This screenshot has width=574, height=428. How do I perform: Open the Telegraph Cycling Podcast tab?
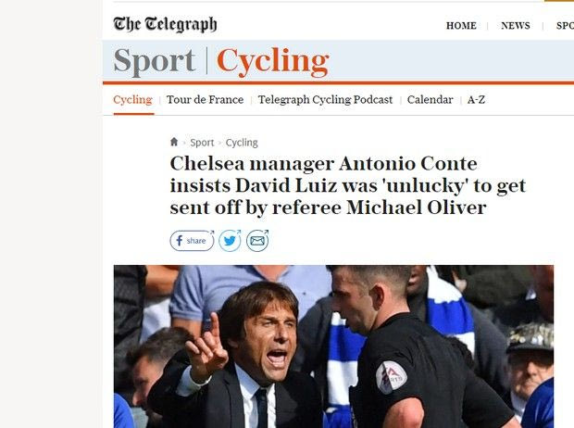[325, 100]
